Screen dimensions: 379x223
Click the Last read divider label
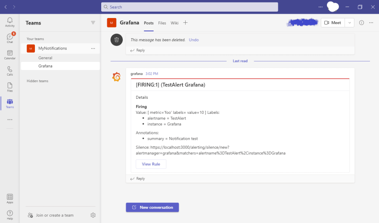240,61
